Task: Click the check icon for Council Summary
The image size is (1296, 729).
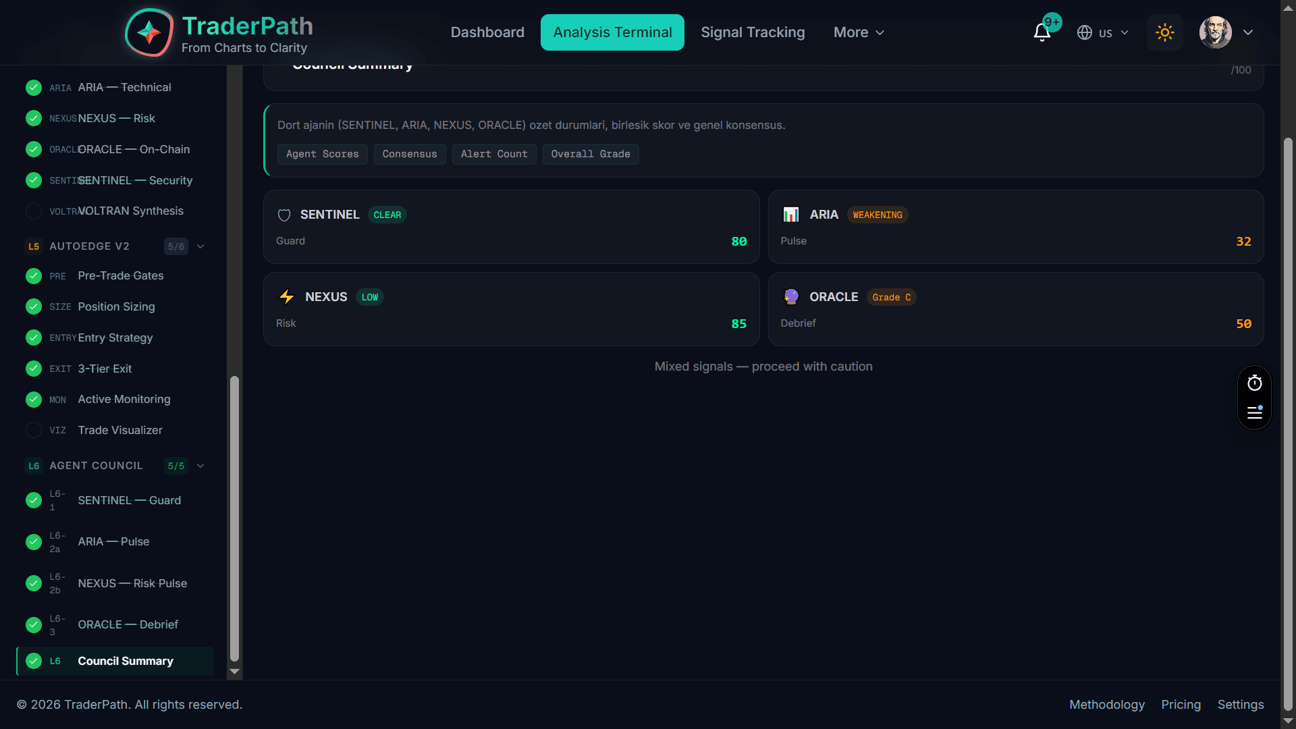Action: pyautogui.click(x=34, y=661)
